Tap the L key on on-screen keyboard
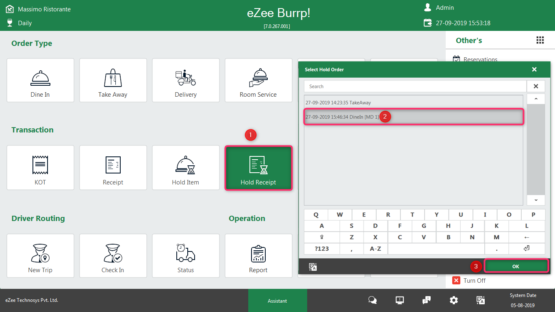 click(x=527, y=226)
